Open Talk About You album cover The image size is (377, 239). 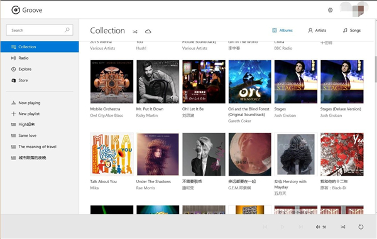pos(112,154)
